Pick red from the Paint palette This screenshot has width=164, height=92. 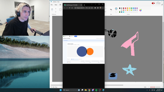125,8
